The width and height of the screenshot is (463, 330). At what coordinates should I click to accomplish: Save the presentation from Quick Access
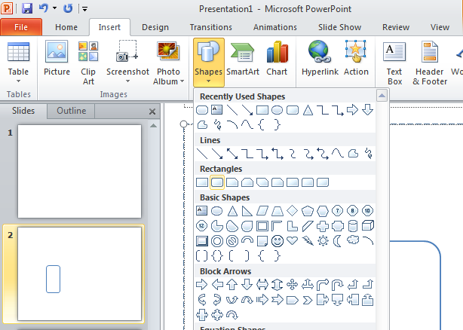27,8
